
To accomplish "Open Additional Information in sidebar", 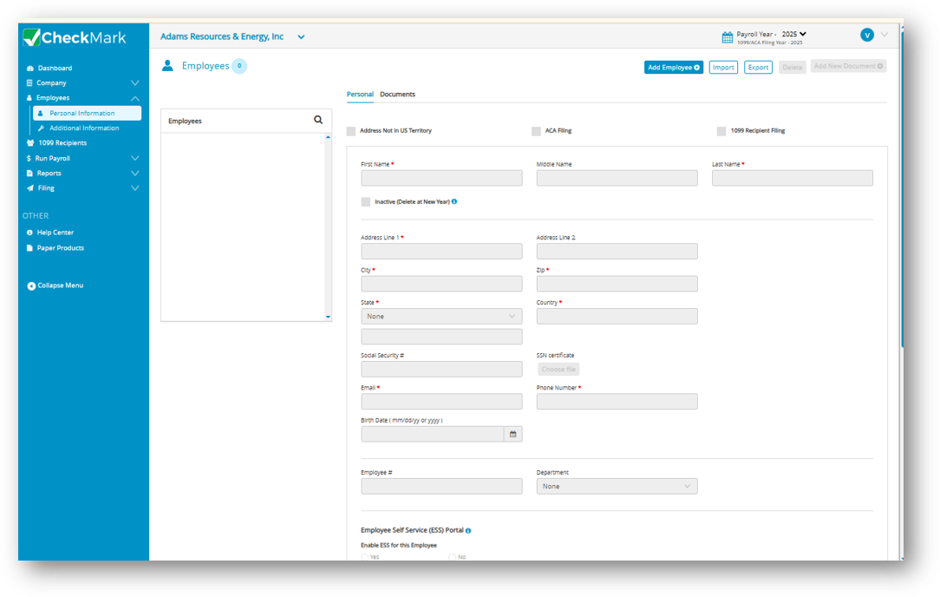I will point(84,128).
